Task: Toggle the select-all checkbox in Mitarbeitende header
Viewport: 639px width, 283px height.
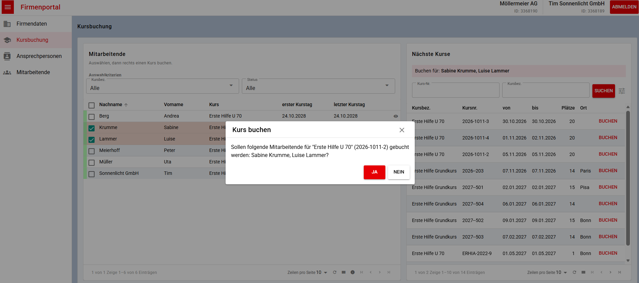Action: 92,105
